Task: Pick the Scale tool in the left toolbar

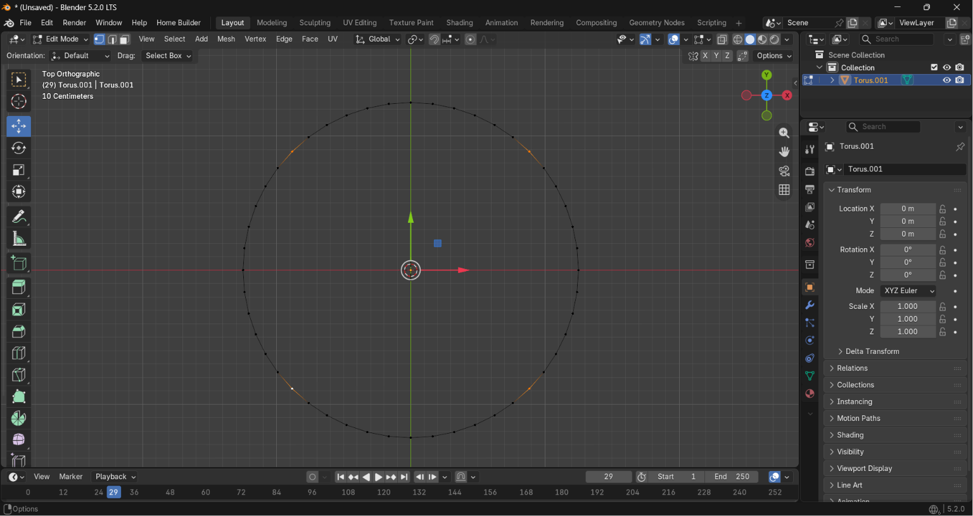Action: (18, 170)
